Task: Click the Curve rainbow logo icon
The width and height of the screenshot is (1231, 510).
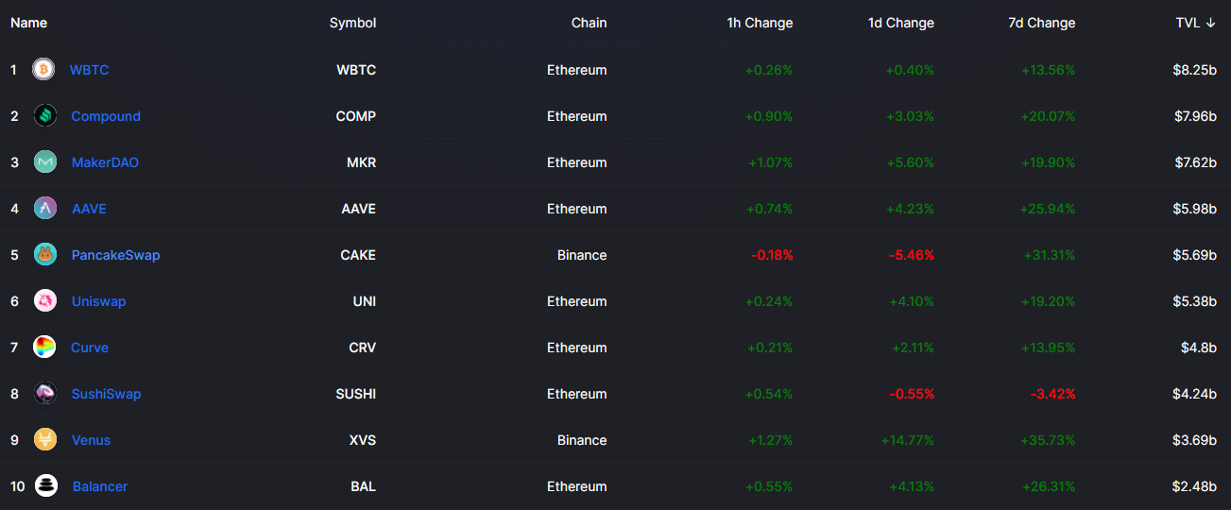Action: coord(44,347)
